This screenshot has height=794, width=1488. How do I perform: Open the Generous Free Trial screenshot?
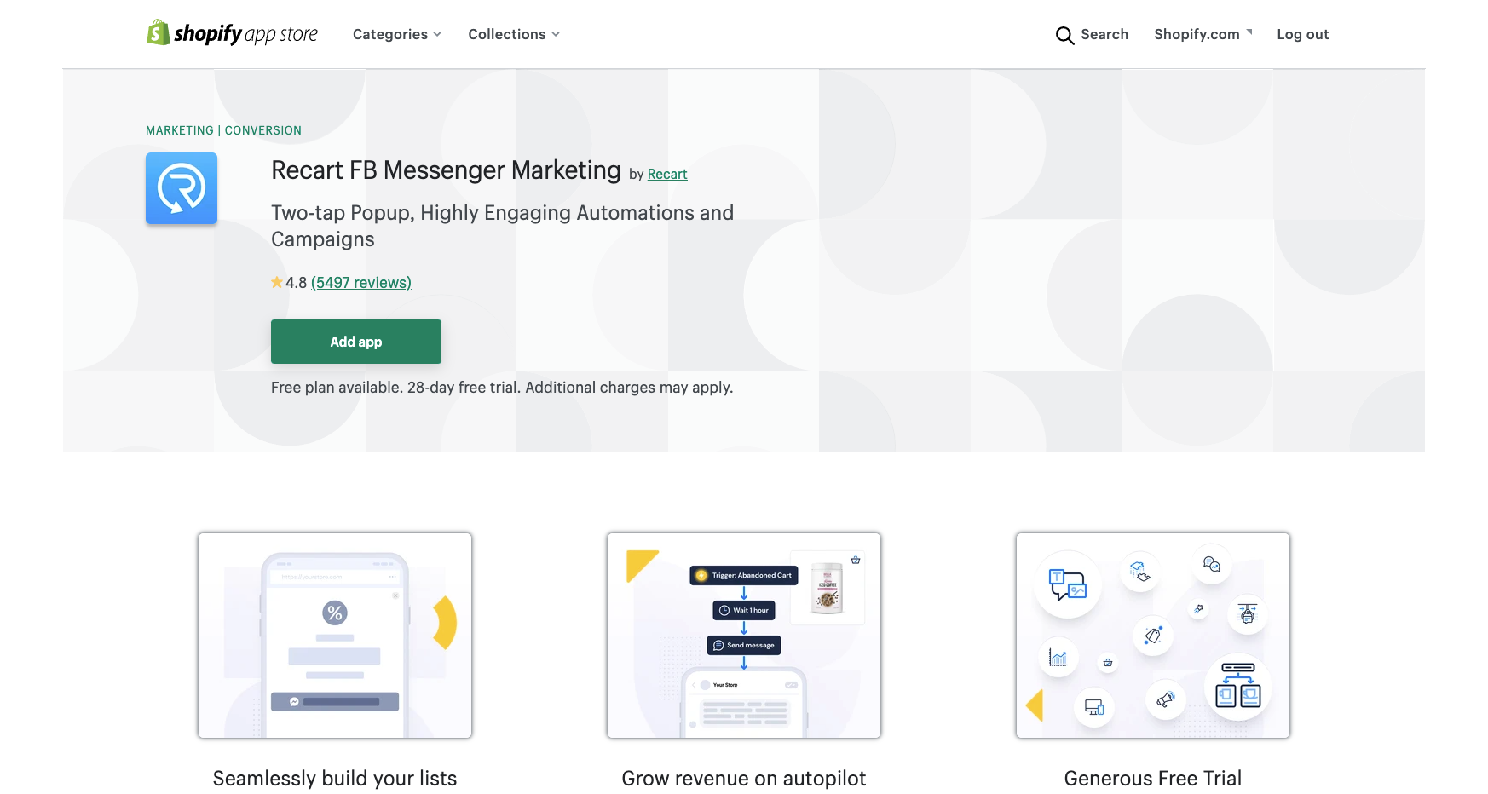[1153, 636]
